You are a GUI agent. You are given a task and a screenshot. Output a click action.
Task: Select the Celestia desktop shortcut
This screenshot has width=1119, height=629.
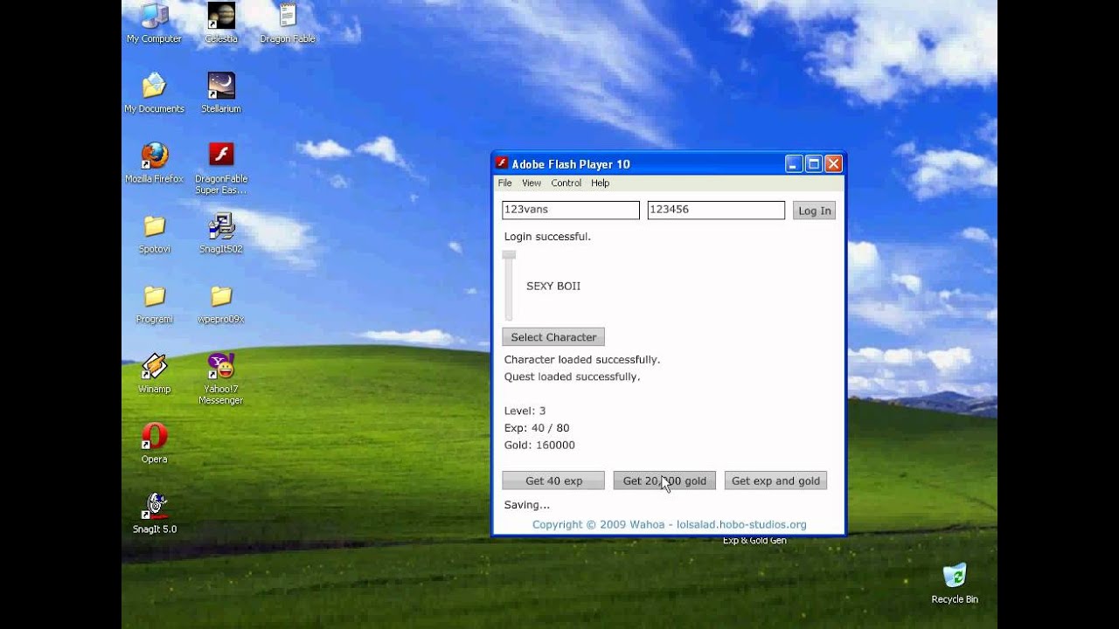click(221, 16)
